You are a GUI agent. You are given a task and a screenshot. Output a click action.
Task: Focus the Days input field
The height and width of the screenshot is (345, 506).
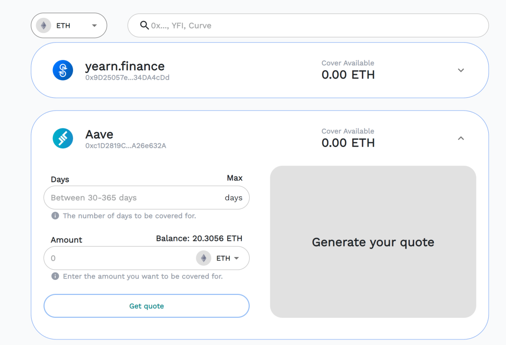(147, 198)
